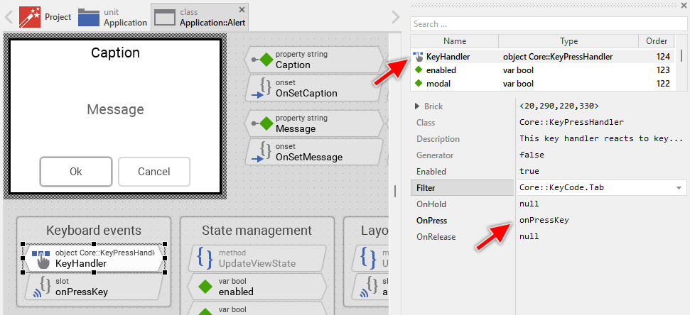Select the onPressKey slot brick icon
Image resolution: width=690 pixels, height=315 pixels.
click(x=42, y=286)
